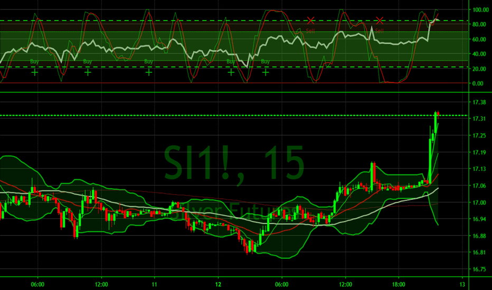The image size is (492, 290).
Task: Select the 17.31 price axis label
Action: click(479, 119)
